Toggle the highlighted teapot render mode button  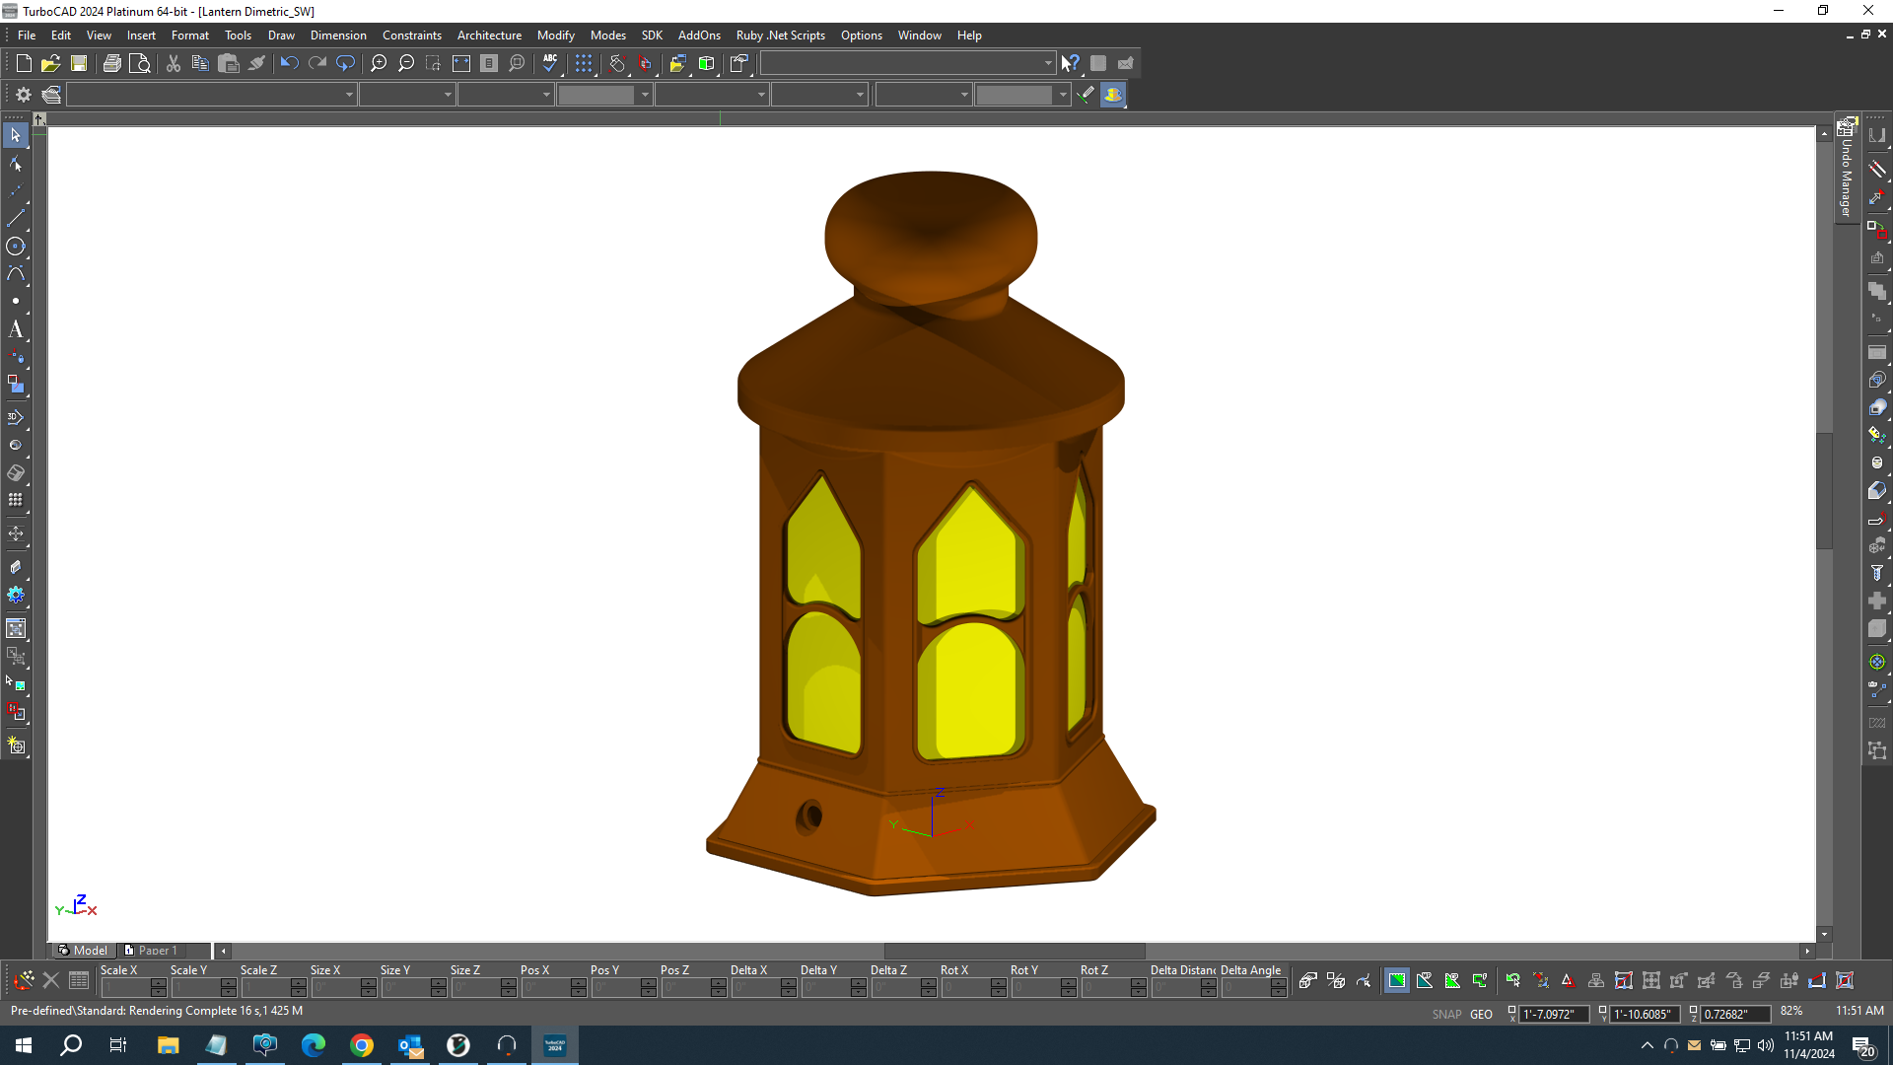click(1113, 95)
